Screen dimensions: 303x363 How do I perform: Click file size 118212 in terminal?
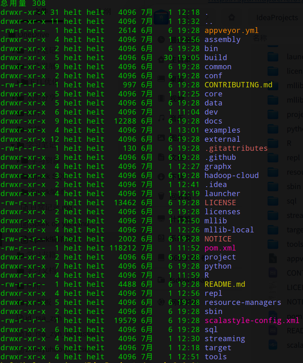click(123, 248)
